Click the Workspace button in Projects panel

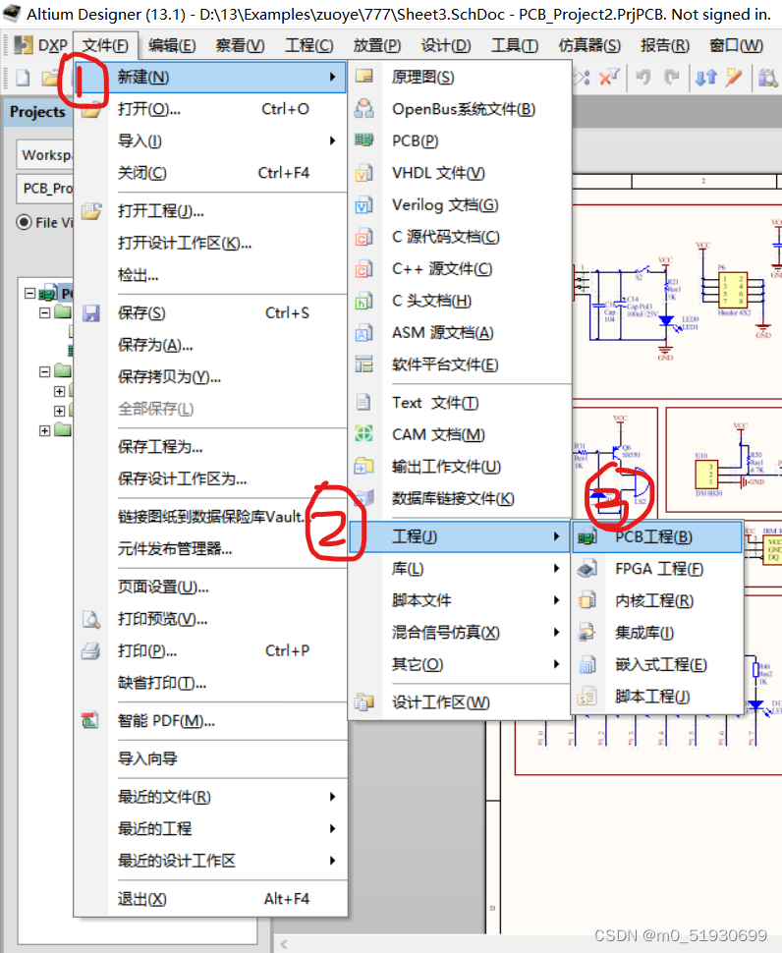[x=45, y=155]
